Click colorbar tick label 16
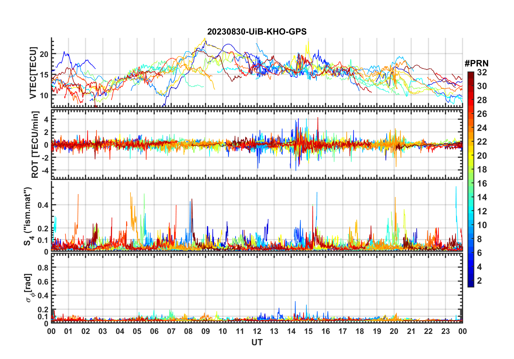 (x=482, y=184)
